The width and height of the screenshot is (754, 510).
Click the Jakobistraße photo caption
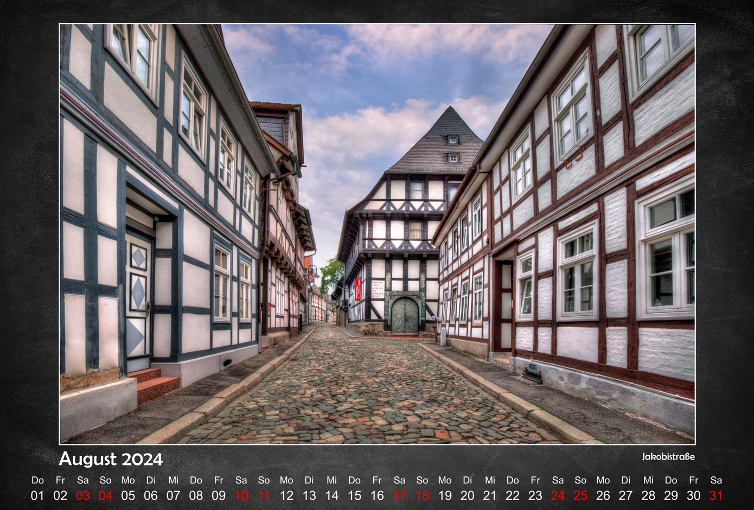(x=668, y=457)
